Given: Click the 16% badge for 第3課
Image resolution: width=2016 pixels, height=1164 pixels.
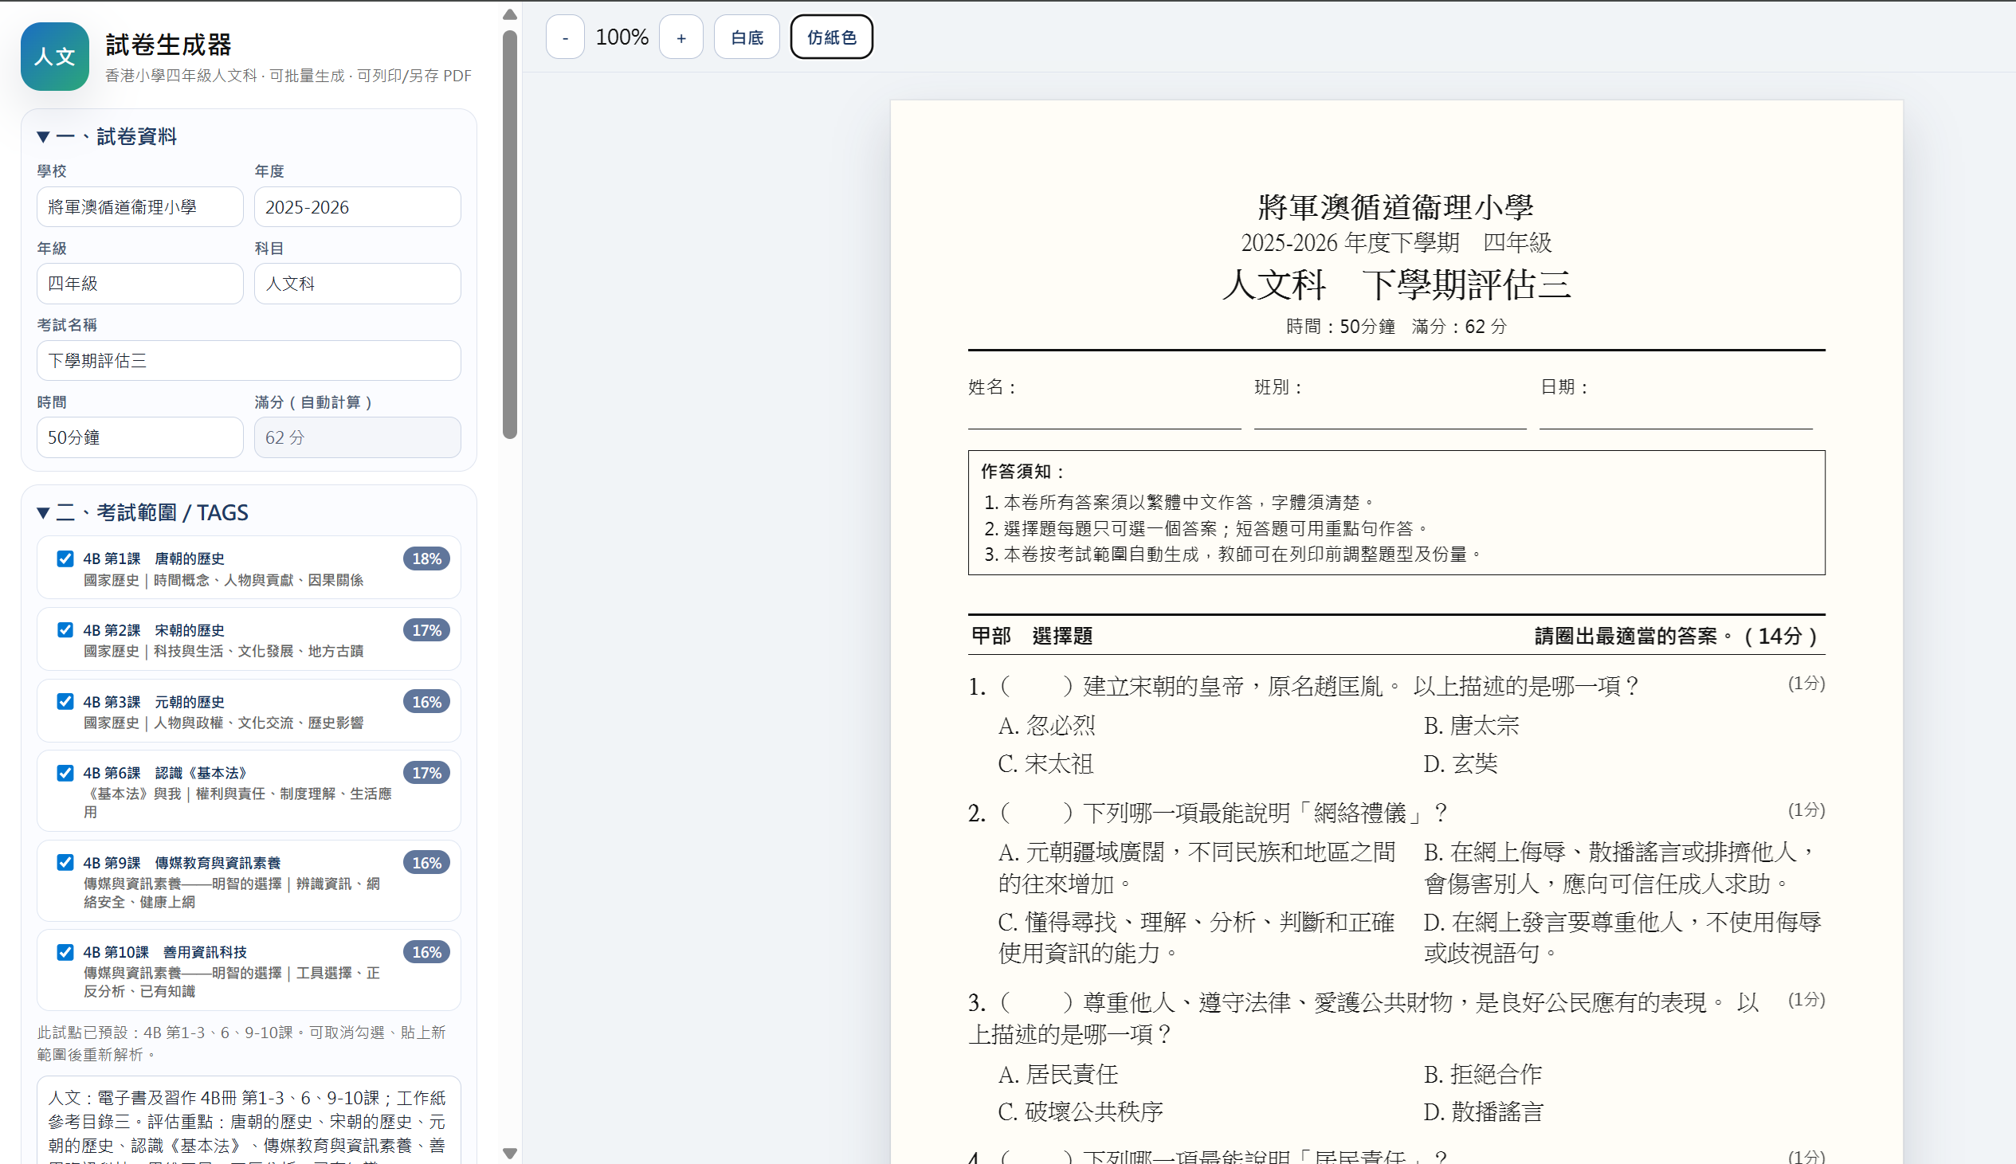Looking at the screenshot, I should 426,702.
